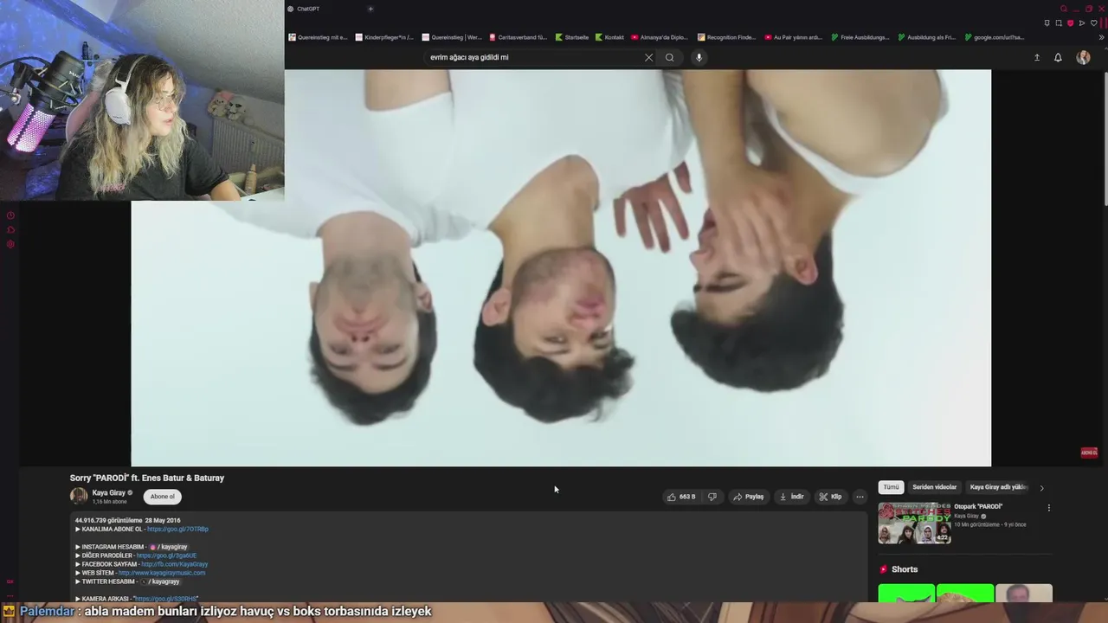Click the 44.916.739 görüntüleme view count

(x=109, y=520)
